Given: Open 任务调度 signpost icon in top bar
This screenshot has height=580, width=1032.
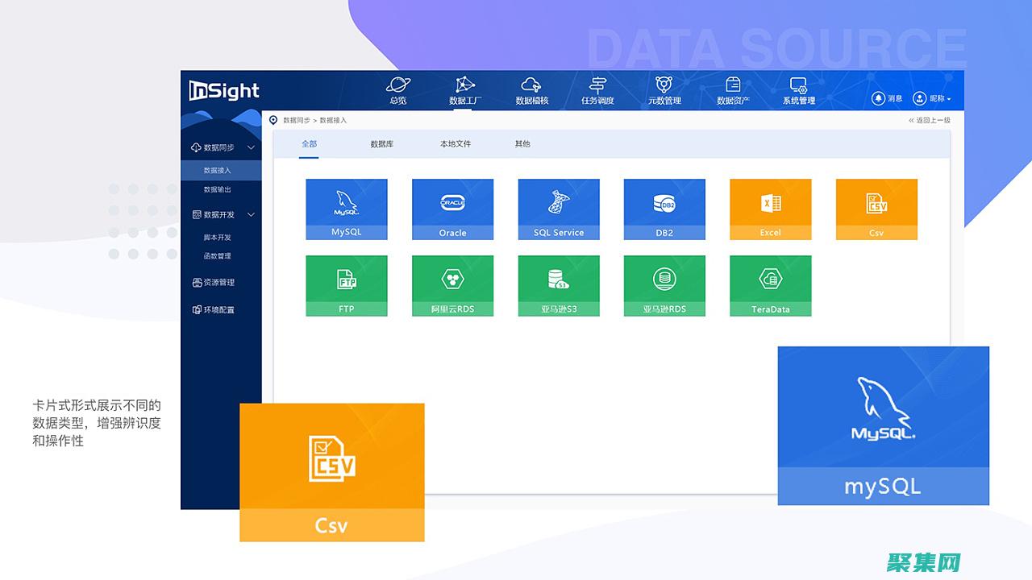Looking at the screenshot, I should 597,85.
